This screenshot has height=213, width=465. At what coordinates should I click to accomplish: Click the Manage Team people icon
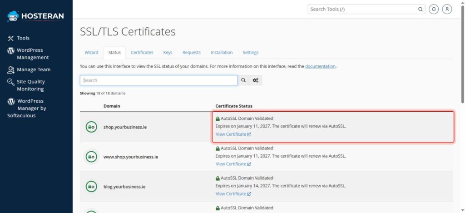tap(11, 70)
